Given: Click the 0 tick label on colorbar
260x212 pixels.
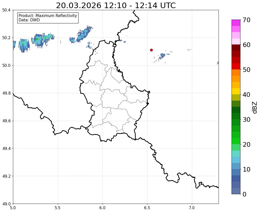Looking at the screenshot, I should click(x=244, y=194).
